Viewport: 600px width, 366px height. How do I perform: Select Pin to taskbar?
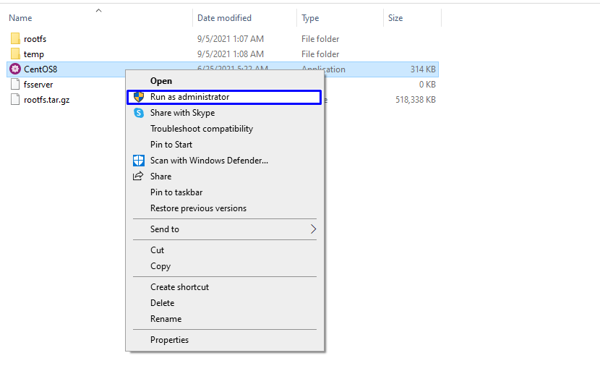click(x=176, y=192)
